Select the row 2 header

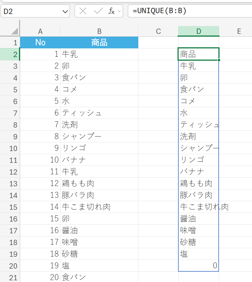click(x=10, y=54)
